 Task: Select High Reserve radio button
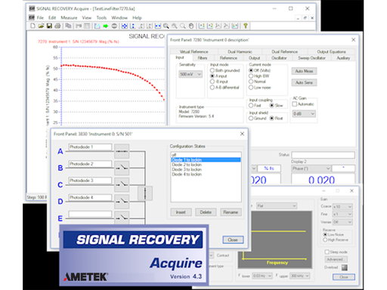[x=325, y=240]
